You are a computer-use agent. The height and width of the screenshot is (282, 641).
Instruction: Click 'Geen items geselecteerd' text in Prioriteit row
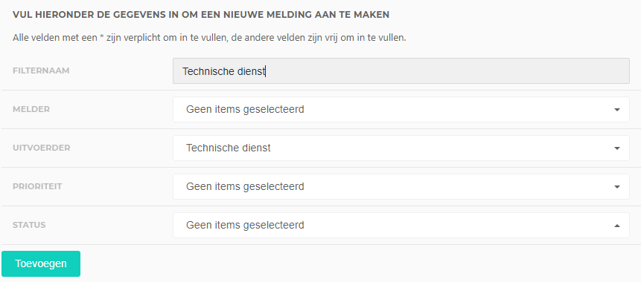click(245, 187)
